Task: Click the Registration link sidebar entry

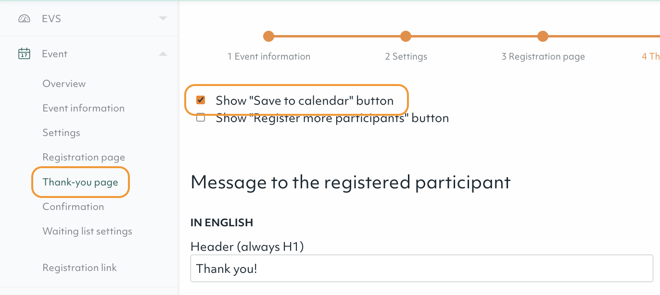Action: pyautogui.click(x=79, y=268)
